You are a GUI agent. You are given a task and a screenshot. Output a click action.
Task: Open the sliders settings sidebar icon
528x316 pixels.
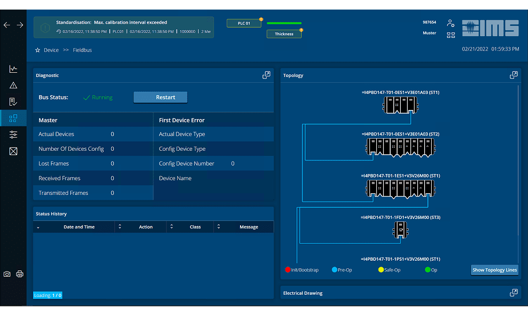pyautogui.click(x=13, y=135)
